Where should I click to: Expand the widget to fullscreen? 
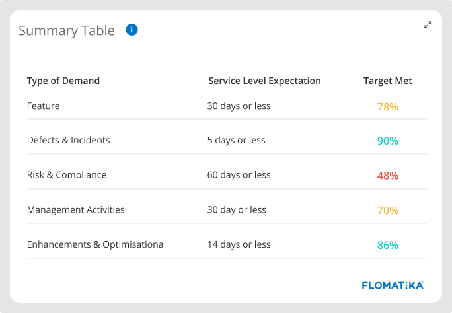point(428,25)
